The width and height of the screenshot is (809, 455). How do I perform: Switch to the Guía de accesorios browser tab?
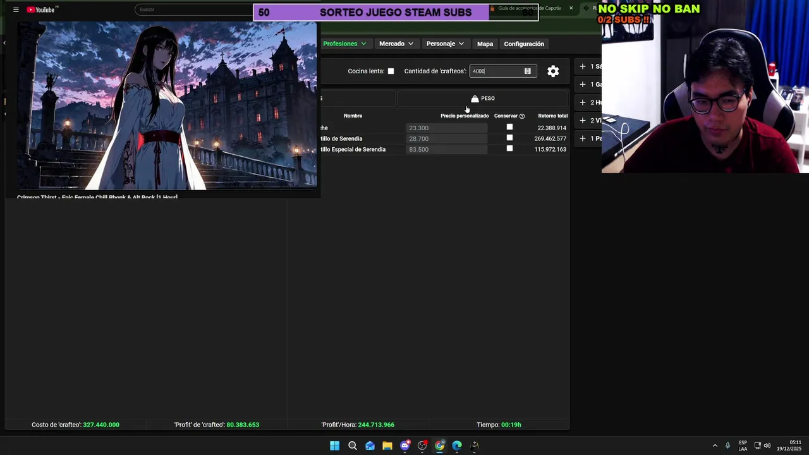[x=530, y=8]
